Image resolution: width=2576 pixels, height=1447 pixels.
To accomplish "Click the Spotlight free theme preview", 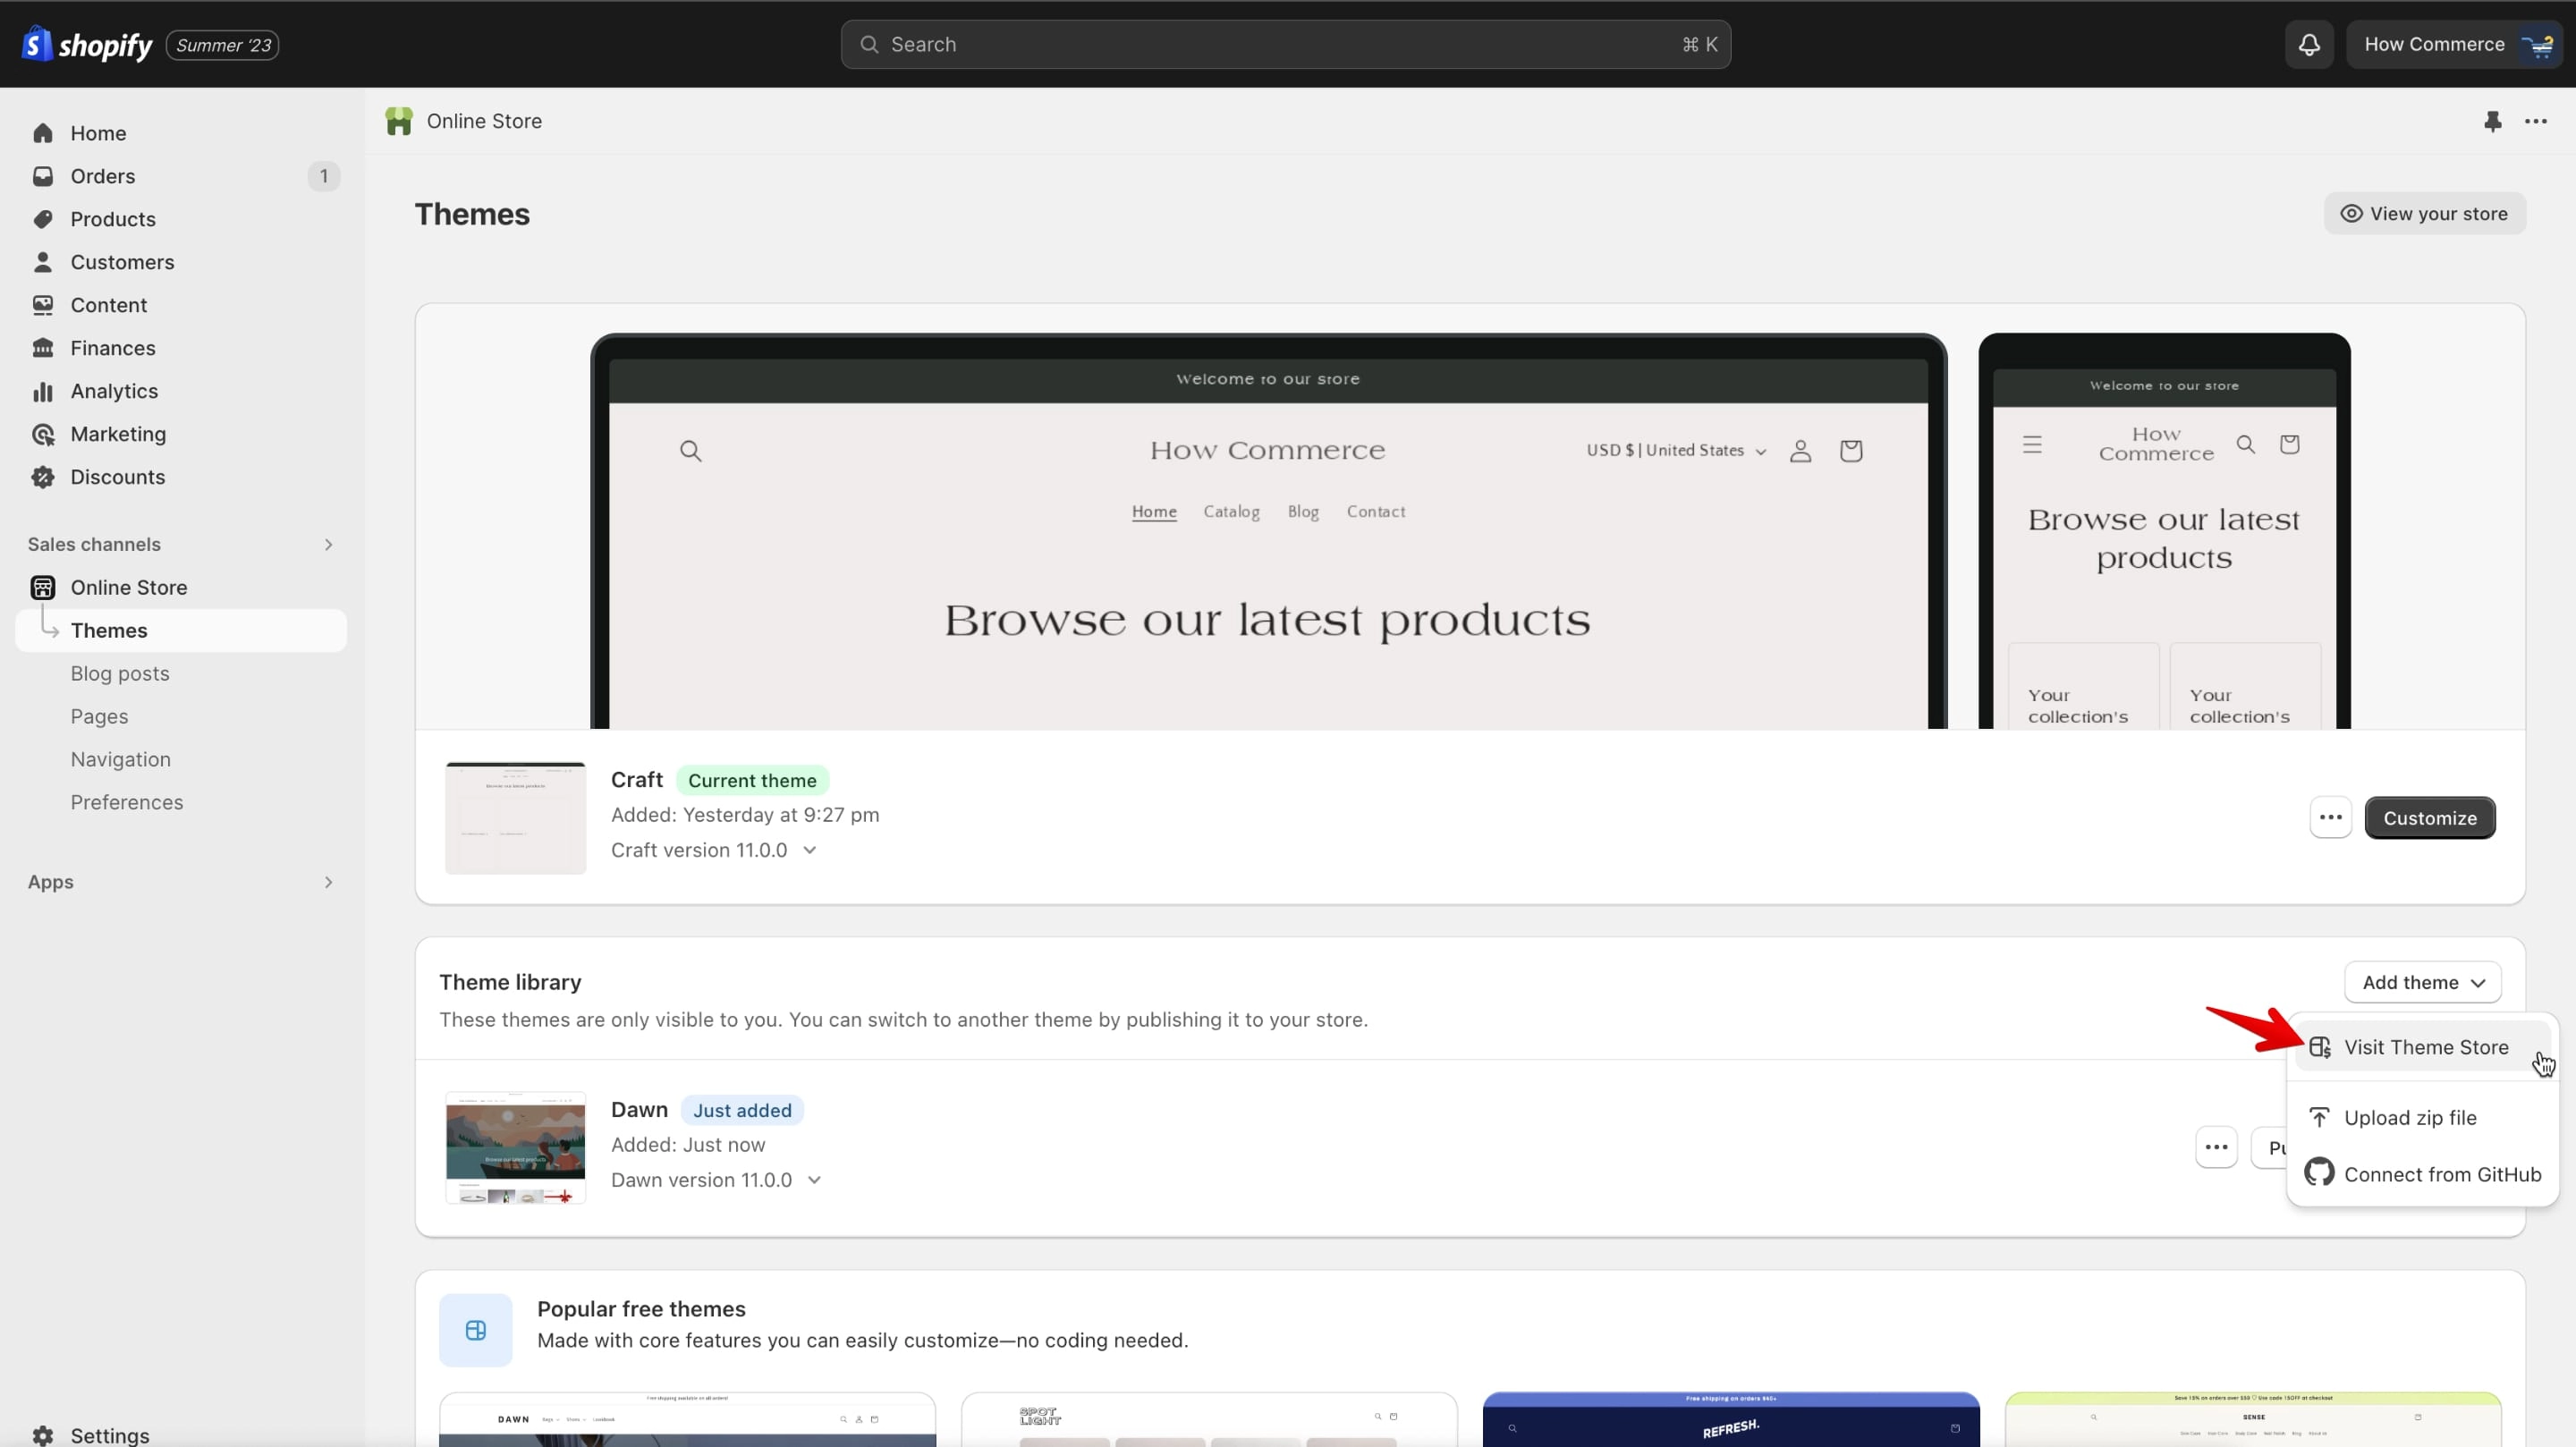I will 1208,1419.
